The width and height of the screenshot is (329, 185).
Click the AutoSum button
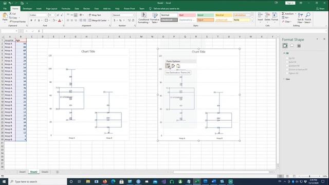[x=288, y=14]
